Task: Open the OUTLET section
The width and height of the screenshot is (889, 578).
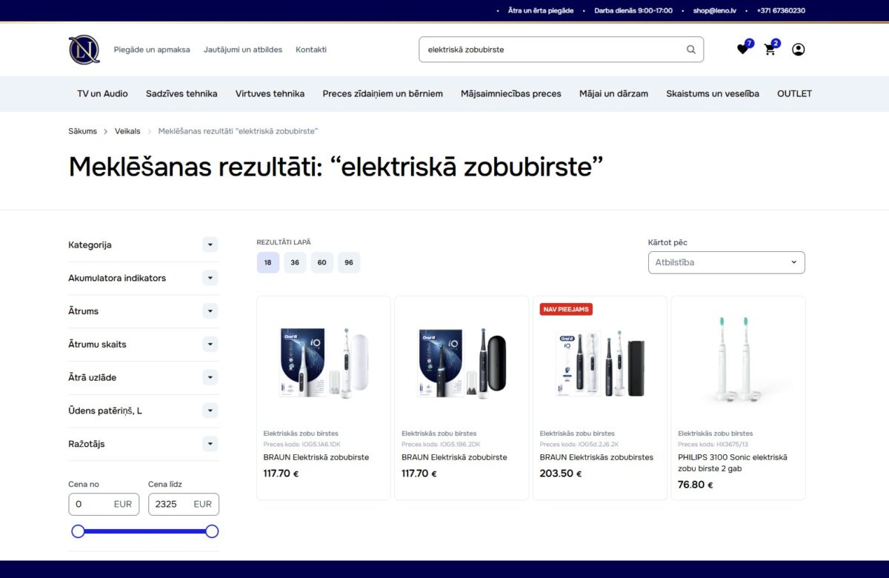Action: click(793, 94)
